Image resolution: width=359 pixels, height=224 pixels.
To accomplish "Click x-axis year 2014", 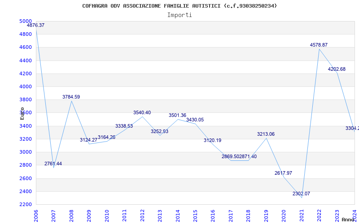I will (178, 215).
